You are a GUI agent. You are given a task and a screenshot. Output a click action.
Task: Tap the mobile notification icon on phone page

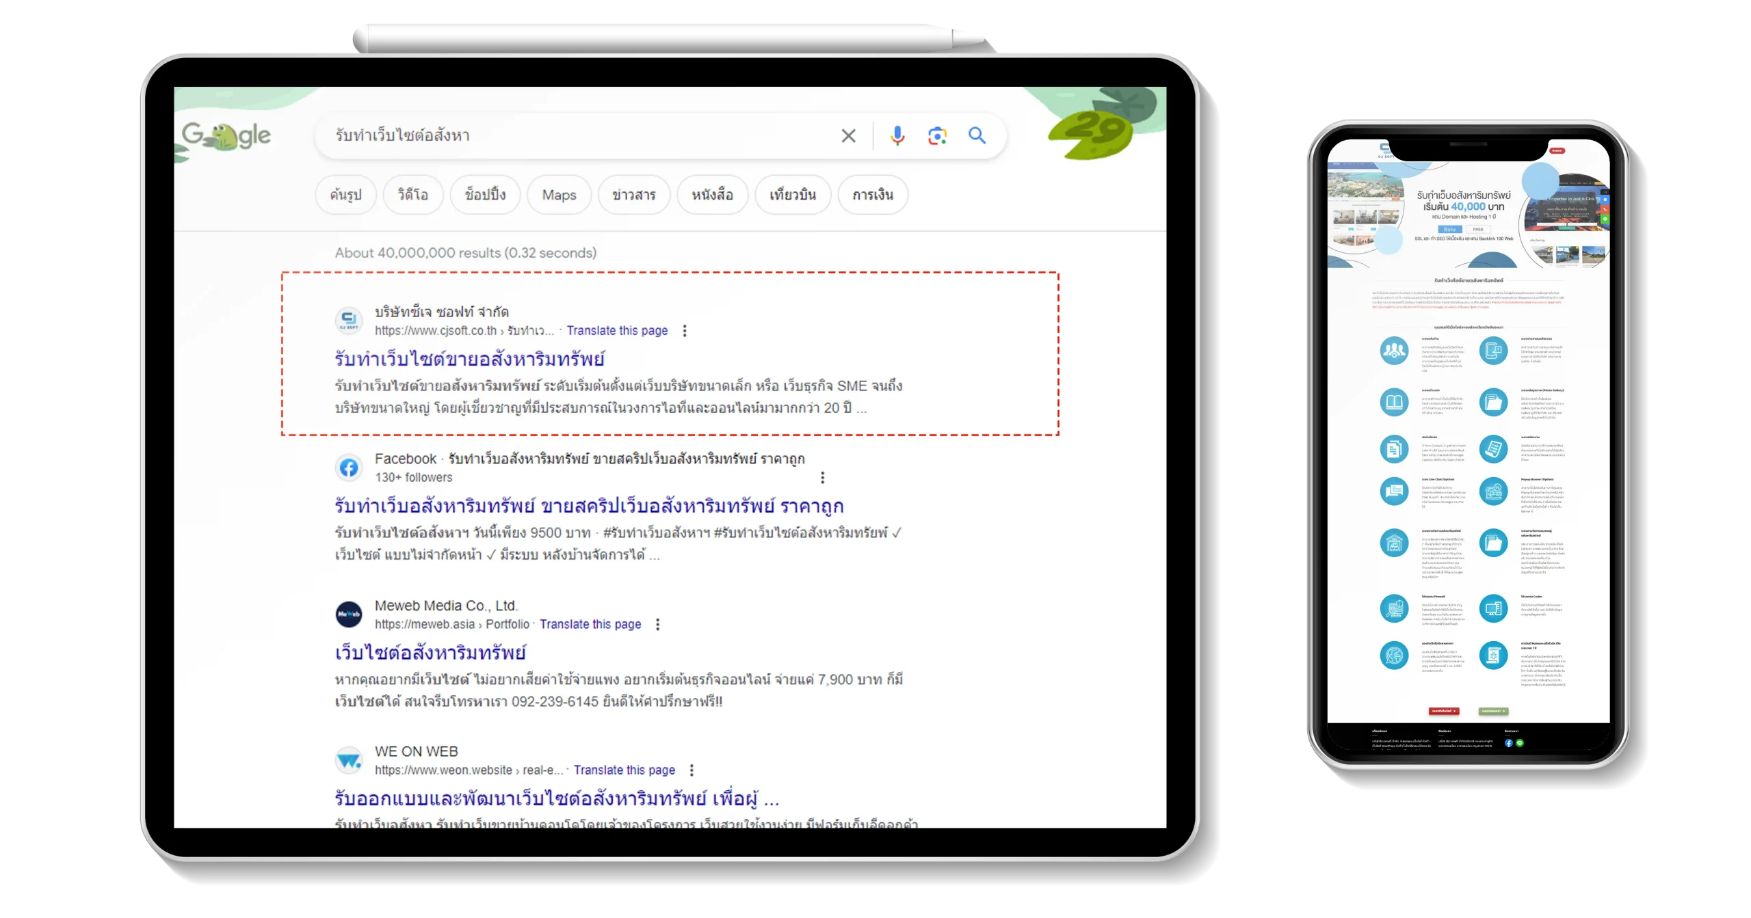click(1493, 351)
